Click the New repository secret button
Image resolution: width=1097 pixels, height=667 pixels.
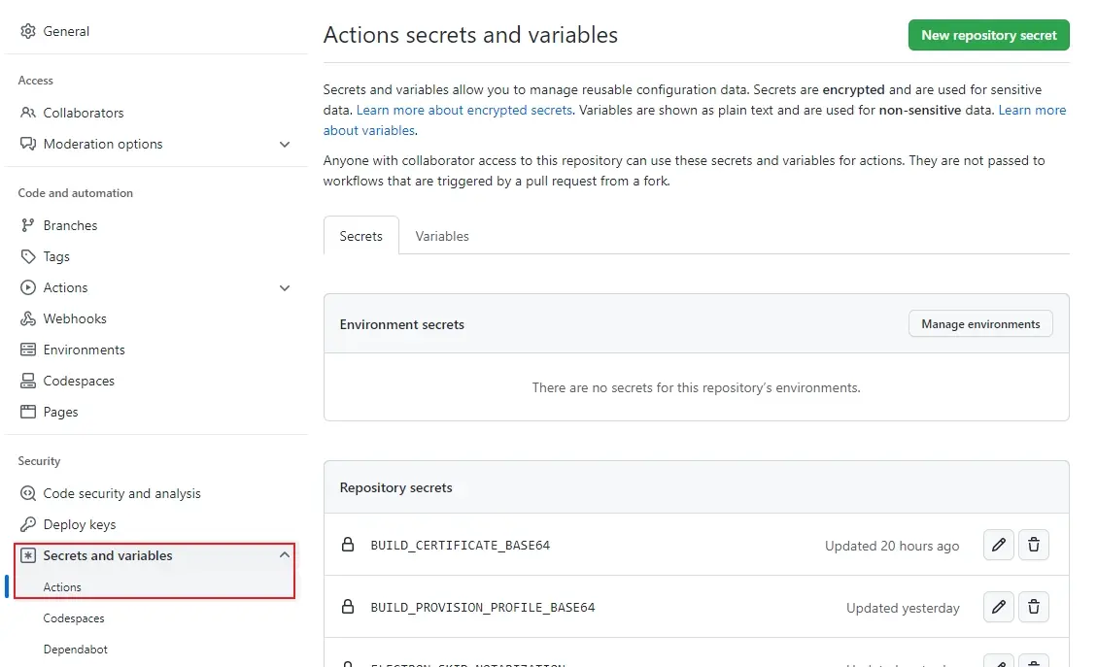[988, 34]
